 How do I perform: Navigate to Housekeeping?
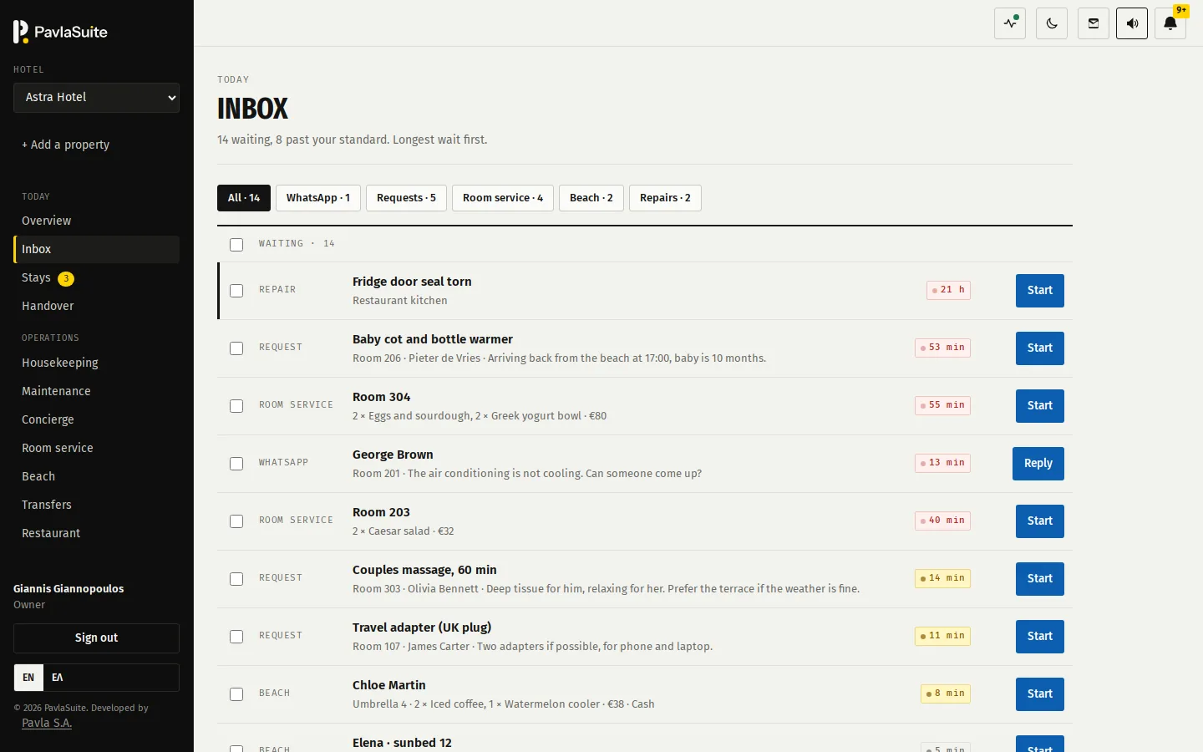tap(96, 363)
